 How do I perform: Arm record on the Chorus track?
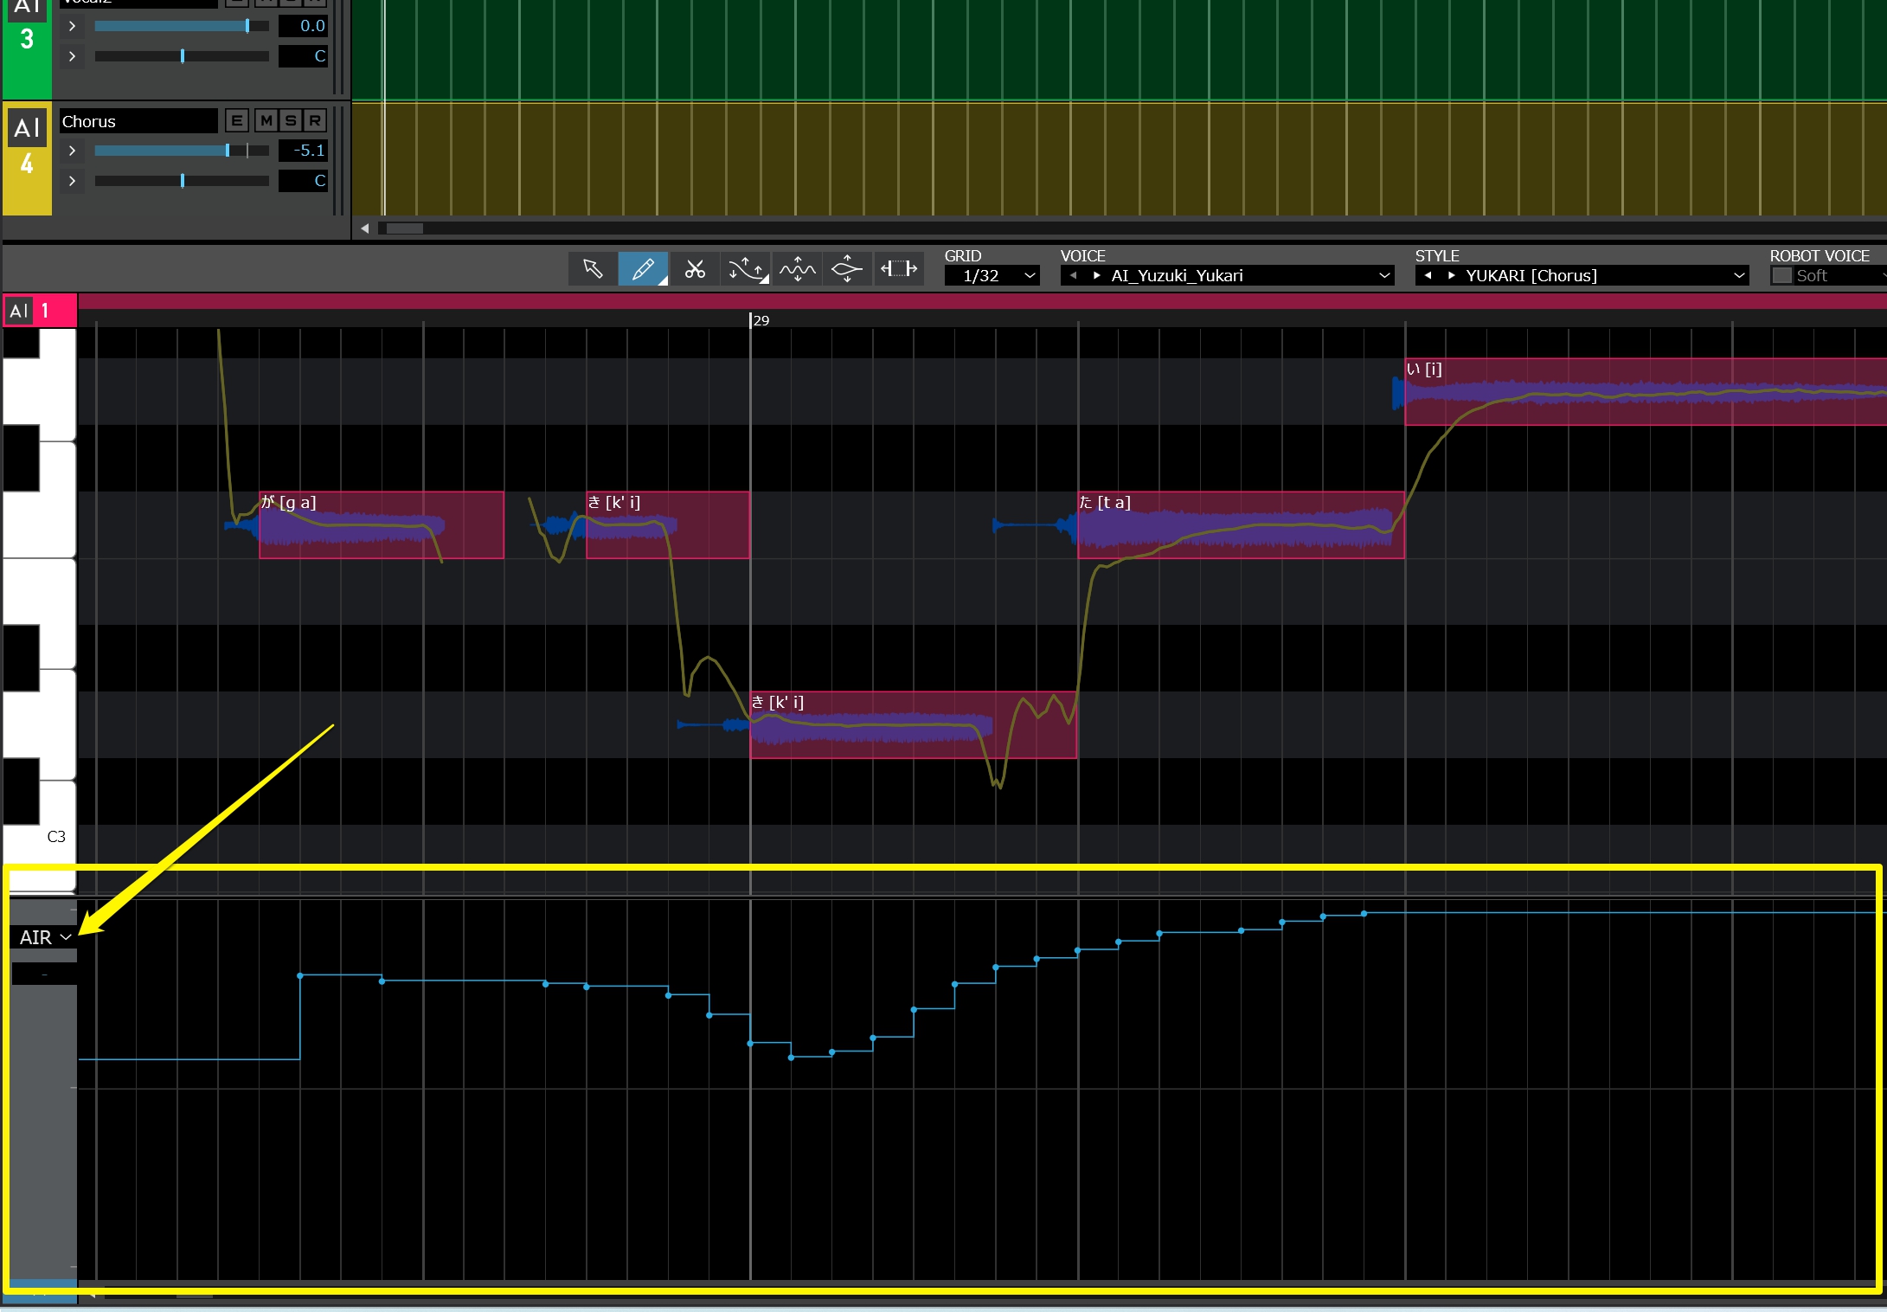[315, 121]
